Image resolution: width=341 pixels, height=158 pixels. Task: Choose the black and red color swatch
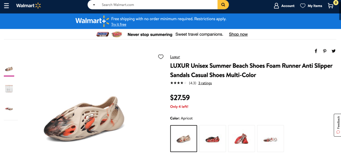tap(212, 138)
